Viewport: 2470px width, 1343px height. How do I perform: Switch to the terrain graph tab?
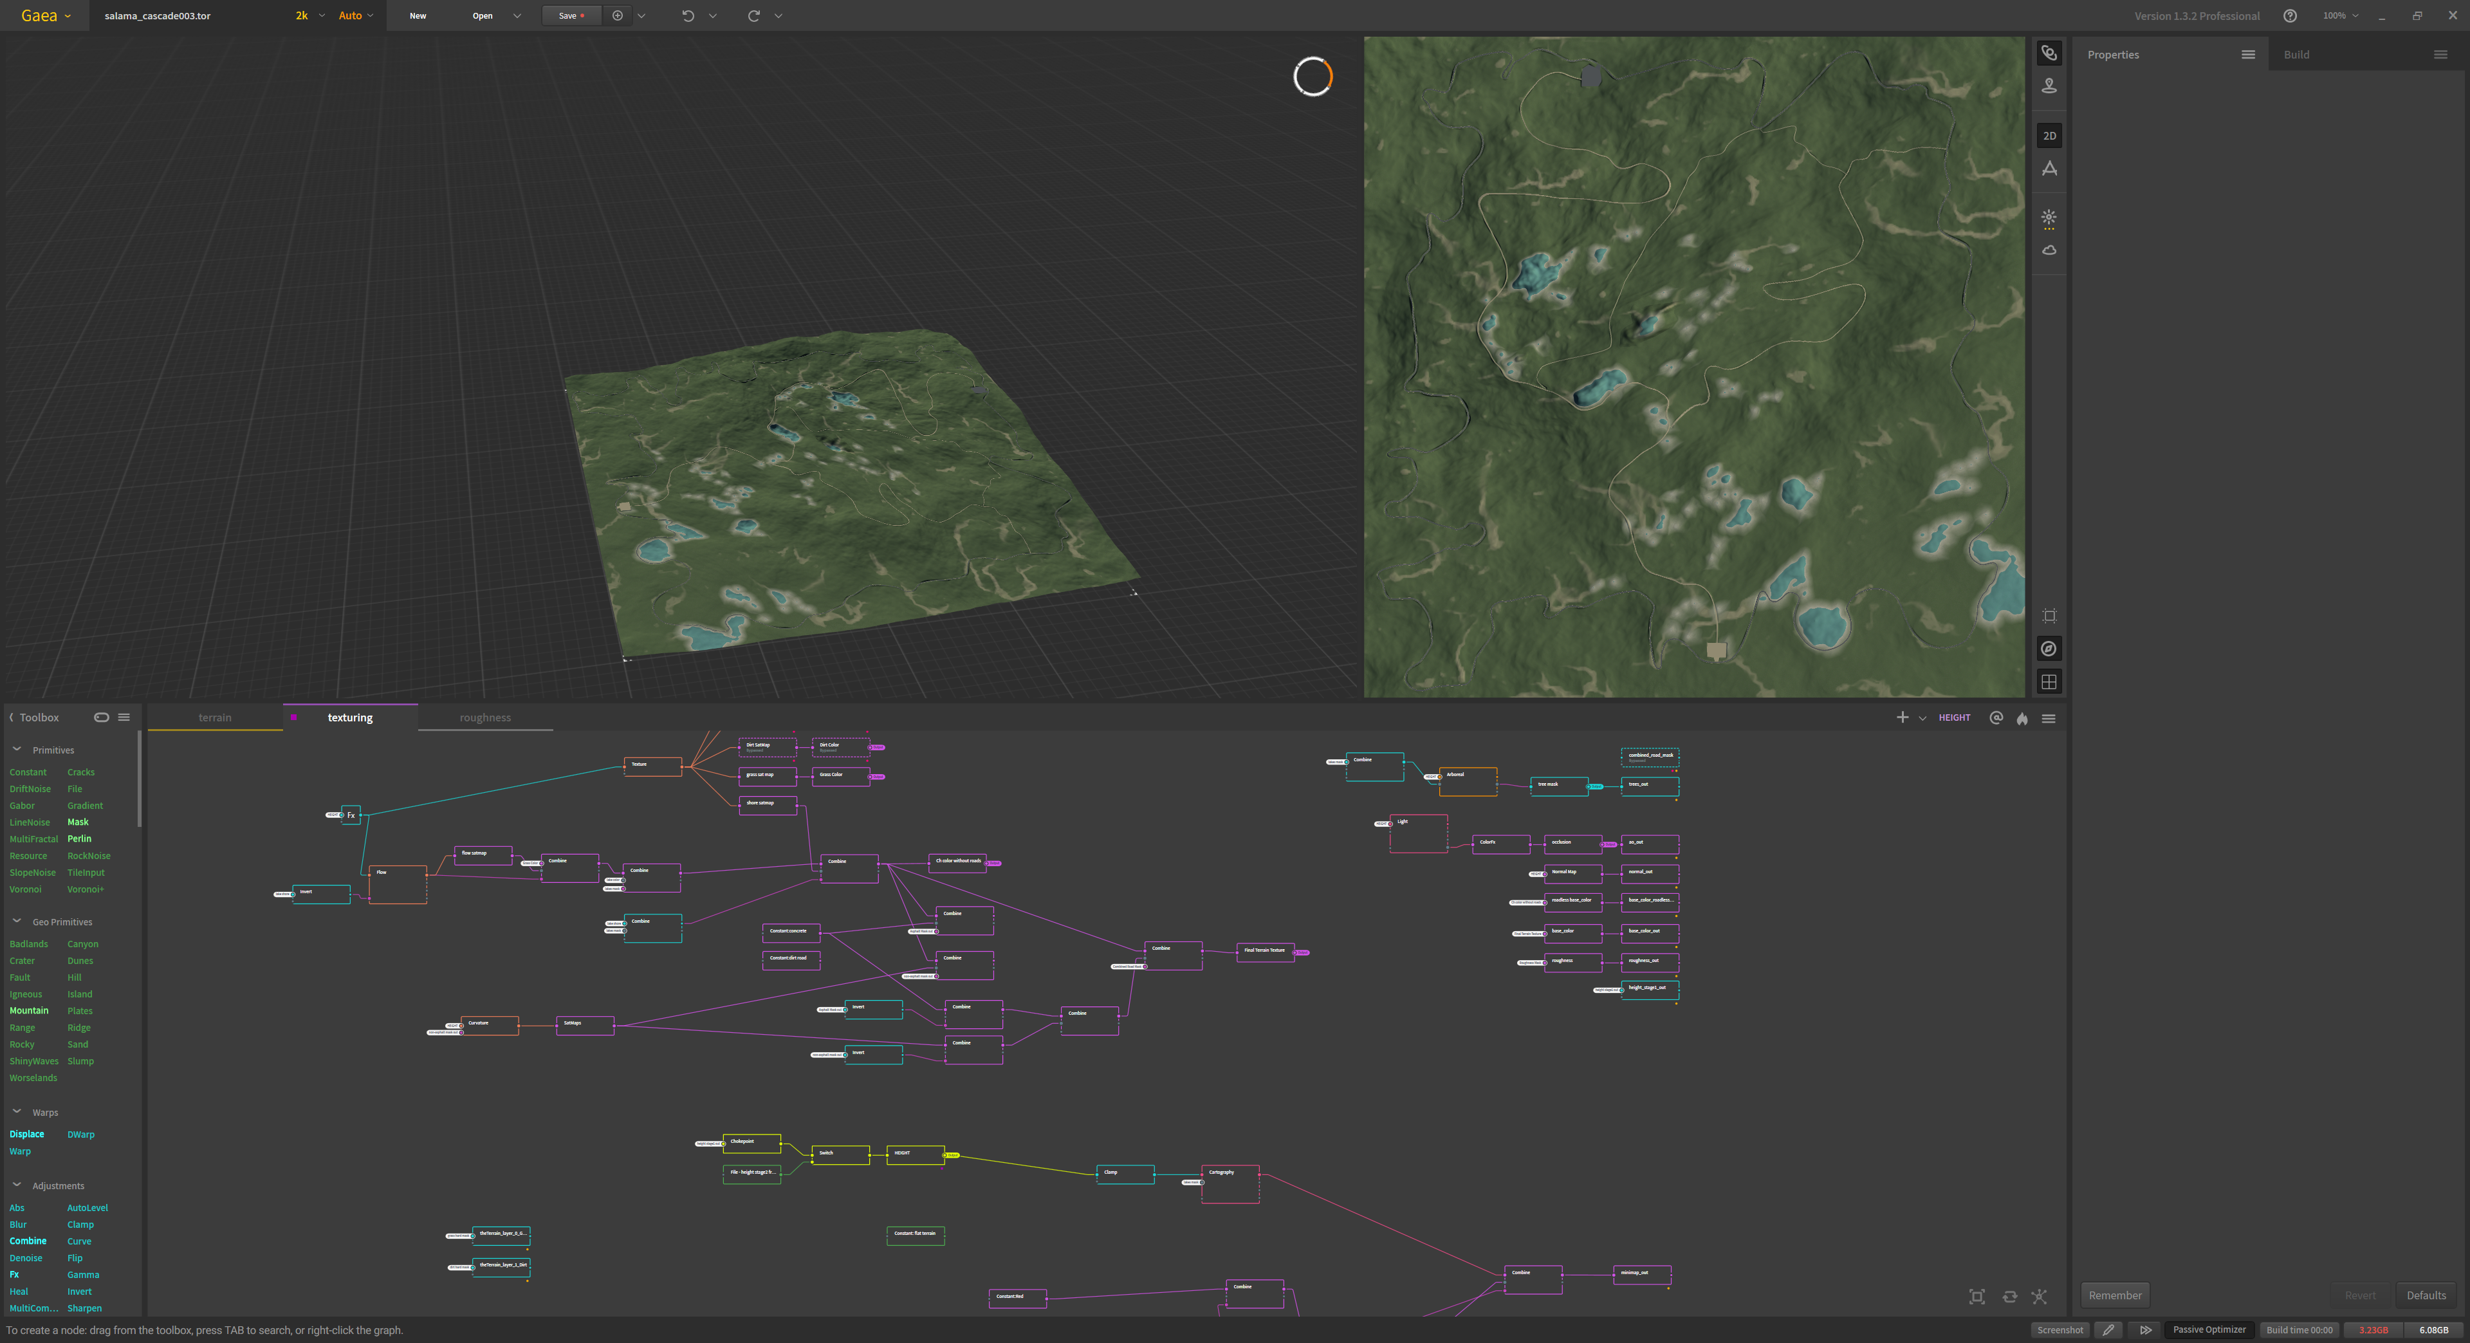coord(215,718)
